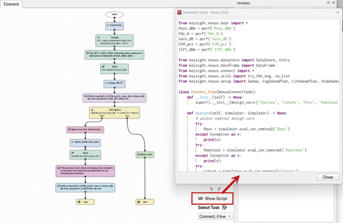Click the message icon on Specs met node

tap(139, 155)
